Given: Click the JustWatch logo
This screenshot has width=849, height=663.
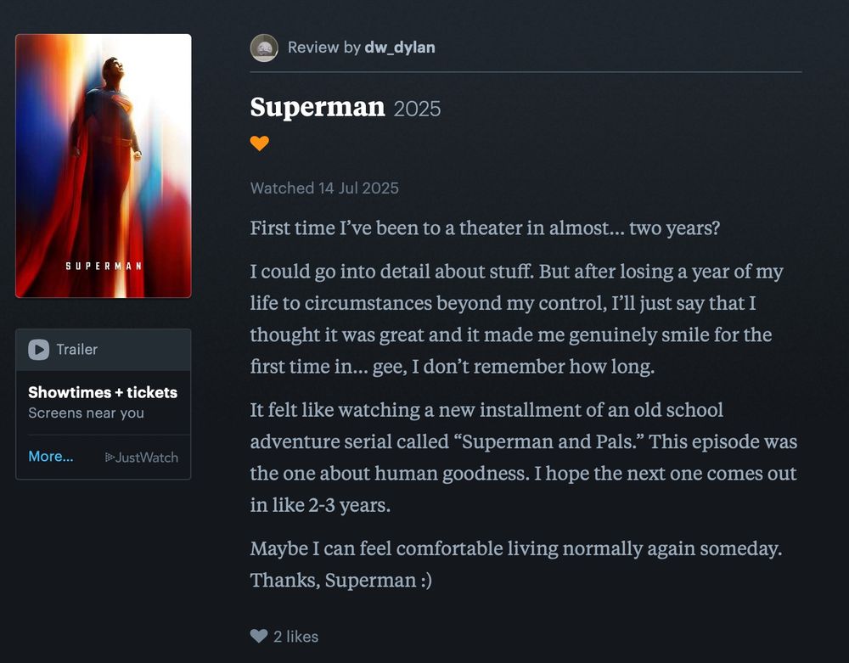Looking at the screenshot, I should click(x=142, y=457).
